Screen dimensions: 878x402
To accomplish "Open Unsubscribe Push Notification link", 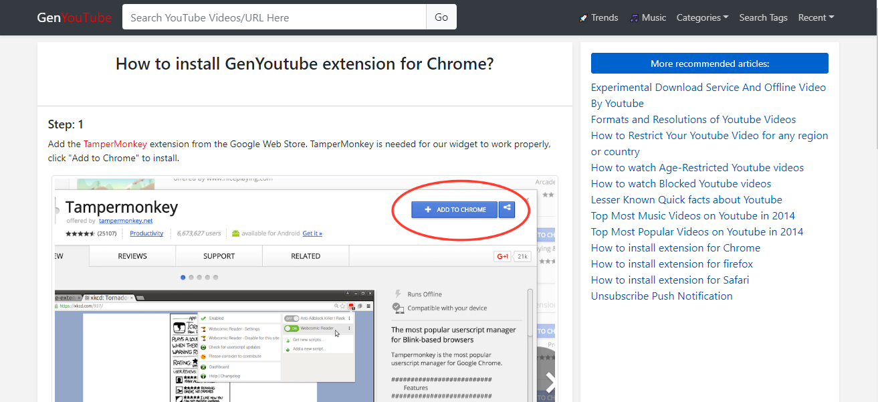I will 662,296.
